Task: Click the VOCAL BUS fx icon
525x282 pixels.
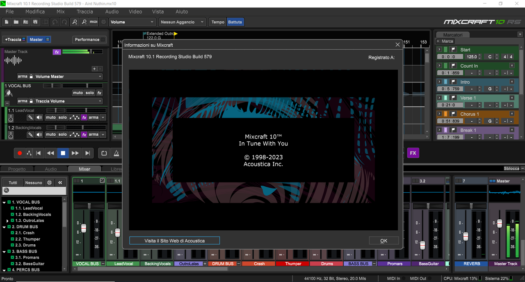Action: tap(99, 93)
